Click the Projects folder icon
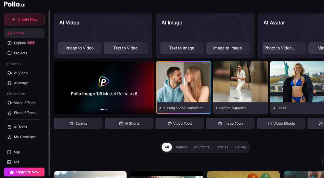The image size is (324, 178). tap(9, 53)
